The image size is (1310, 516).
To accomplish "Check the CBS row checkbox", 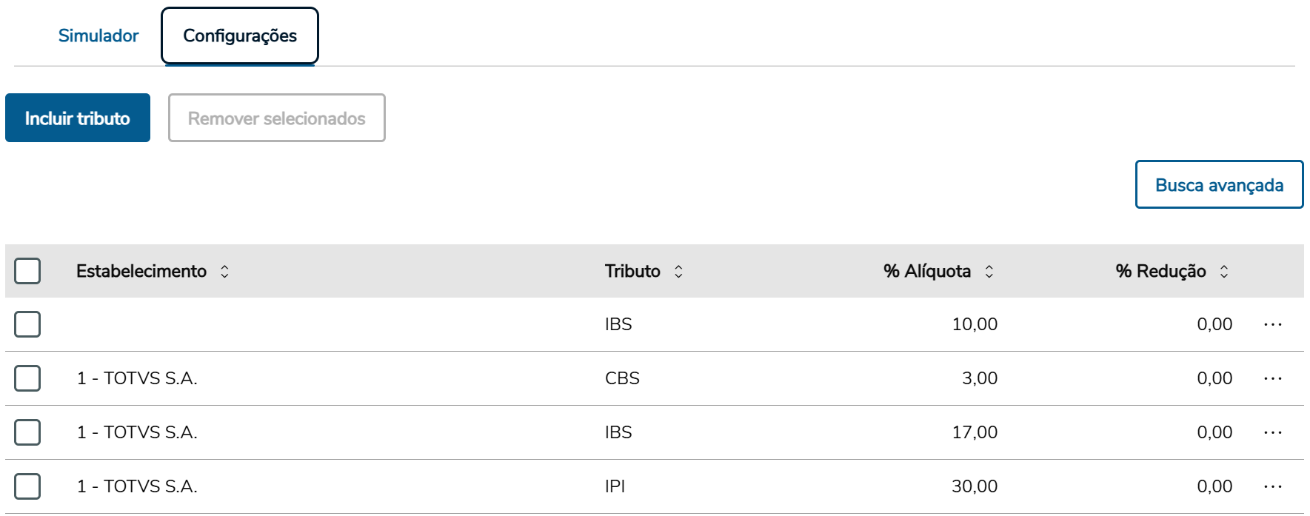I will pos(27,378).
